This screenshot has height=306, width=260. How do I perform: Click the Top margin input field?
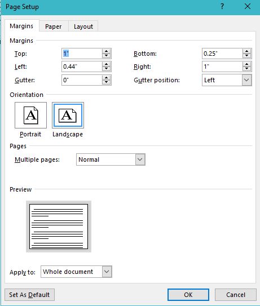coord(82,54)
